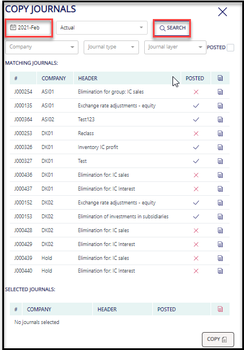This screenshot has width=244, height=350.
Task: Click red remove-all icon in selected journals header
Action: pyautogui.click(x=220, y=309)
